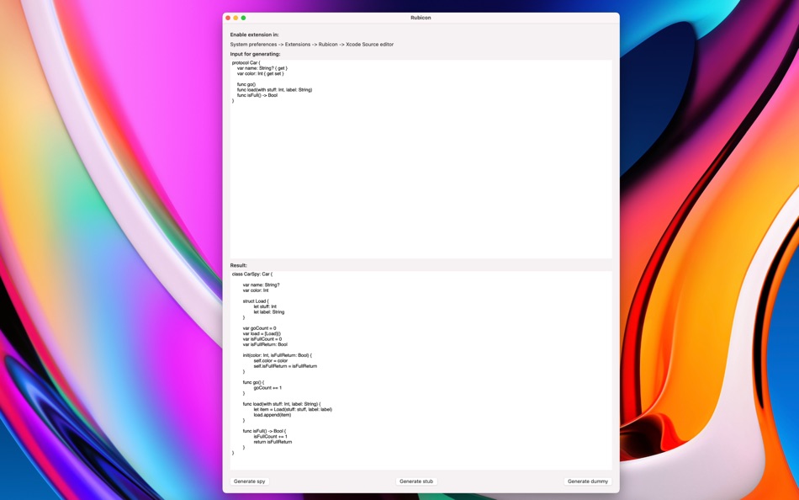This screenshot has height=500, width=799.
Task: Click the "self.isFullReturn = isFullReturn" line
Action: [x=285, y=366]
